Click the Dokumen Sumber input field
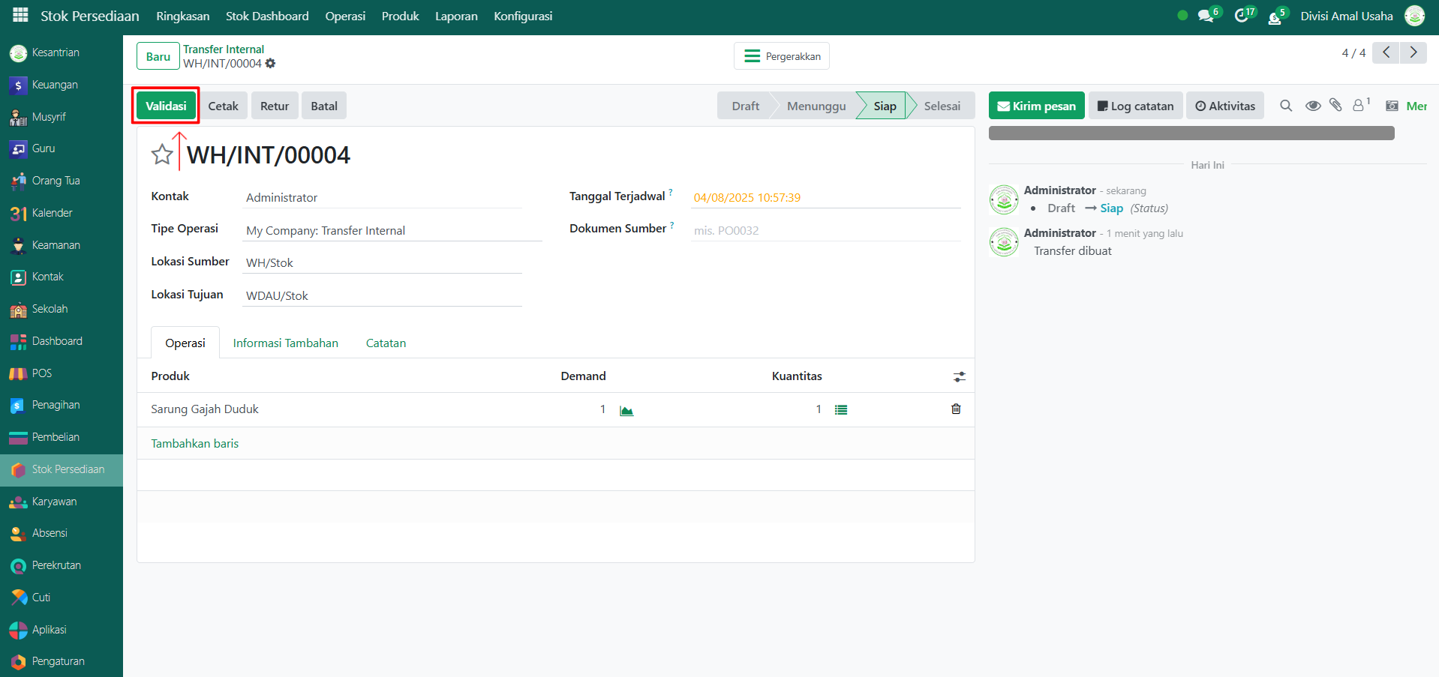Screen dimensions: 1439x677 [x=825, y=231]
